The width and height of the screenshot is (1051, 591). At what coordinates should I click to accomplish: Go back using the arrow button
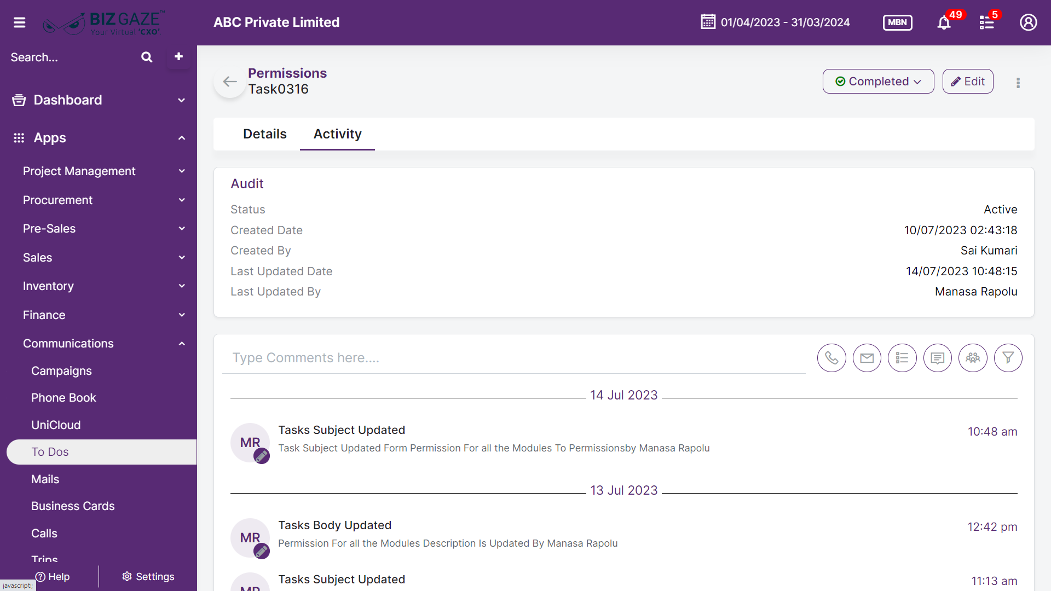[x=230, y=82]
